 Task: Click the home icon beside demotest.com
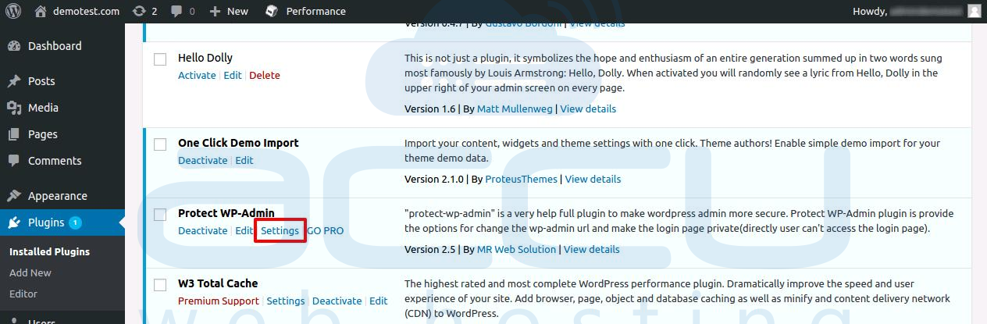(41, 11)
